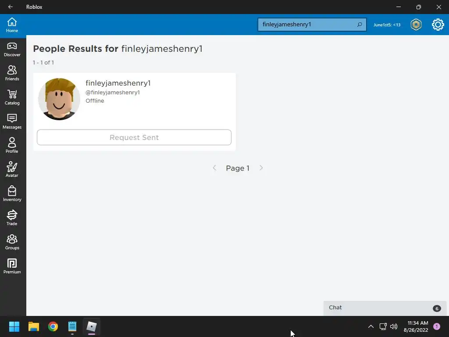Click the @finleyjameshenry1 username text
The image size is (449, 337).
pos(113,92)
